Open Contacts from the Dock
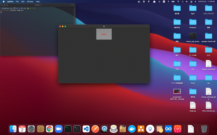217x135 pixels. (40, 129)
